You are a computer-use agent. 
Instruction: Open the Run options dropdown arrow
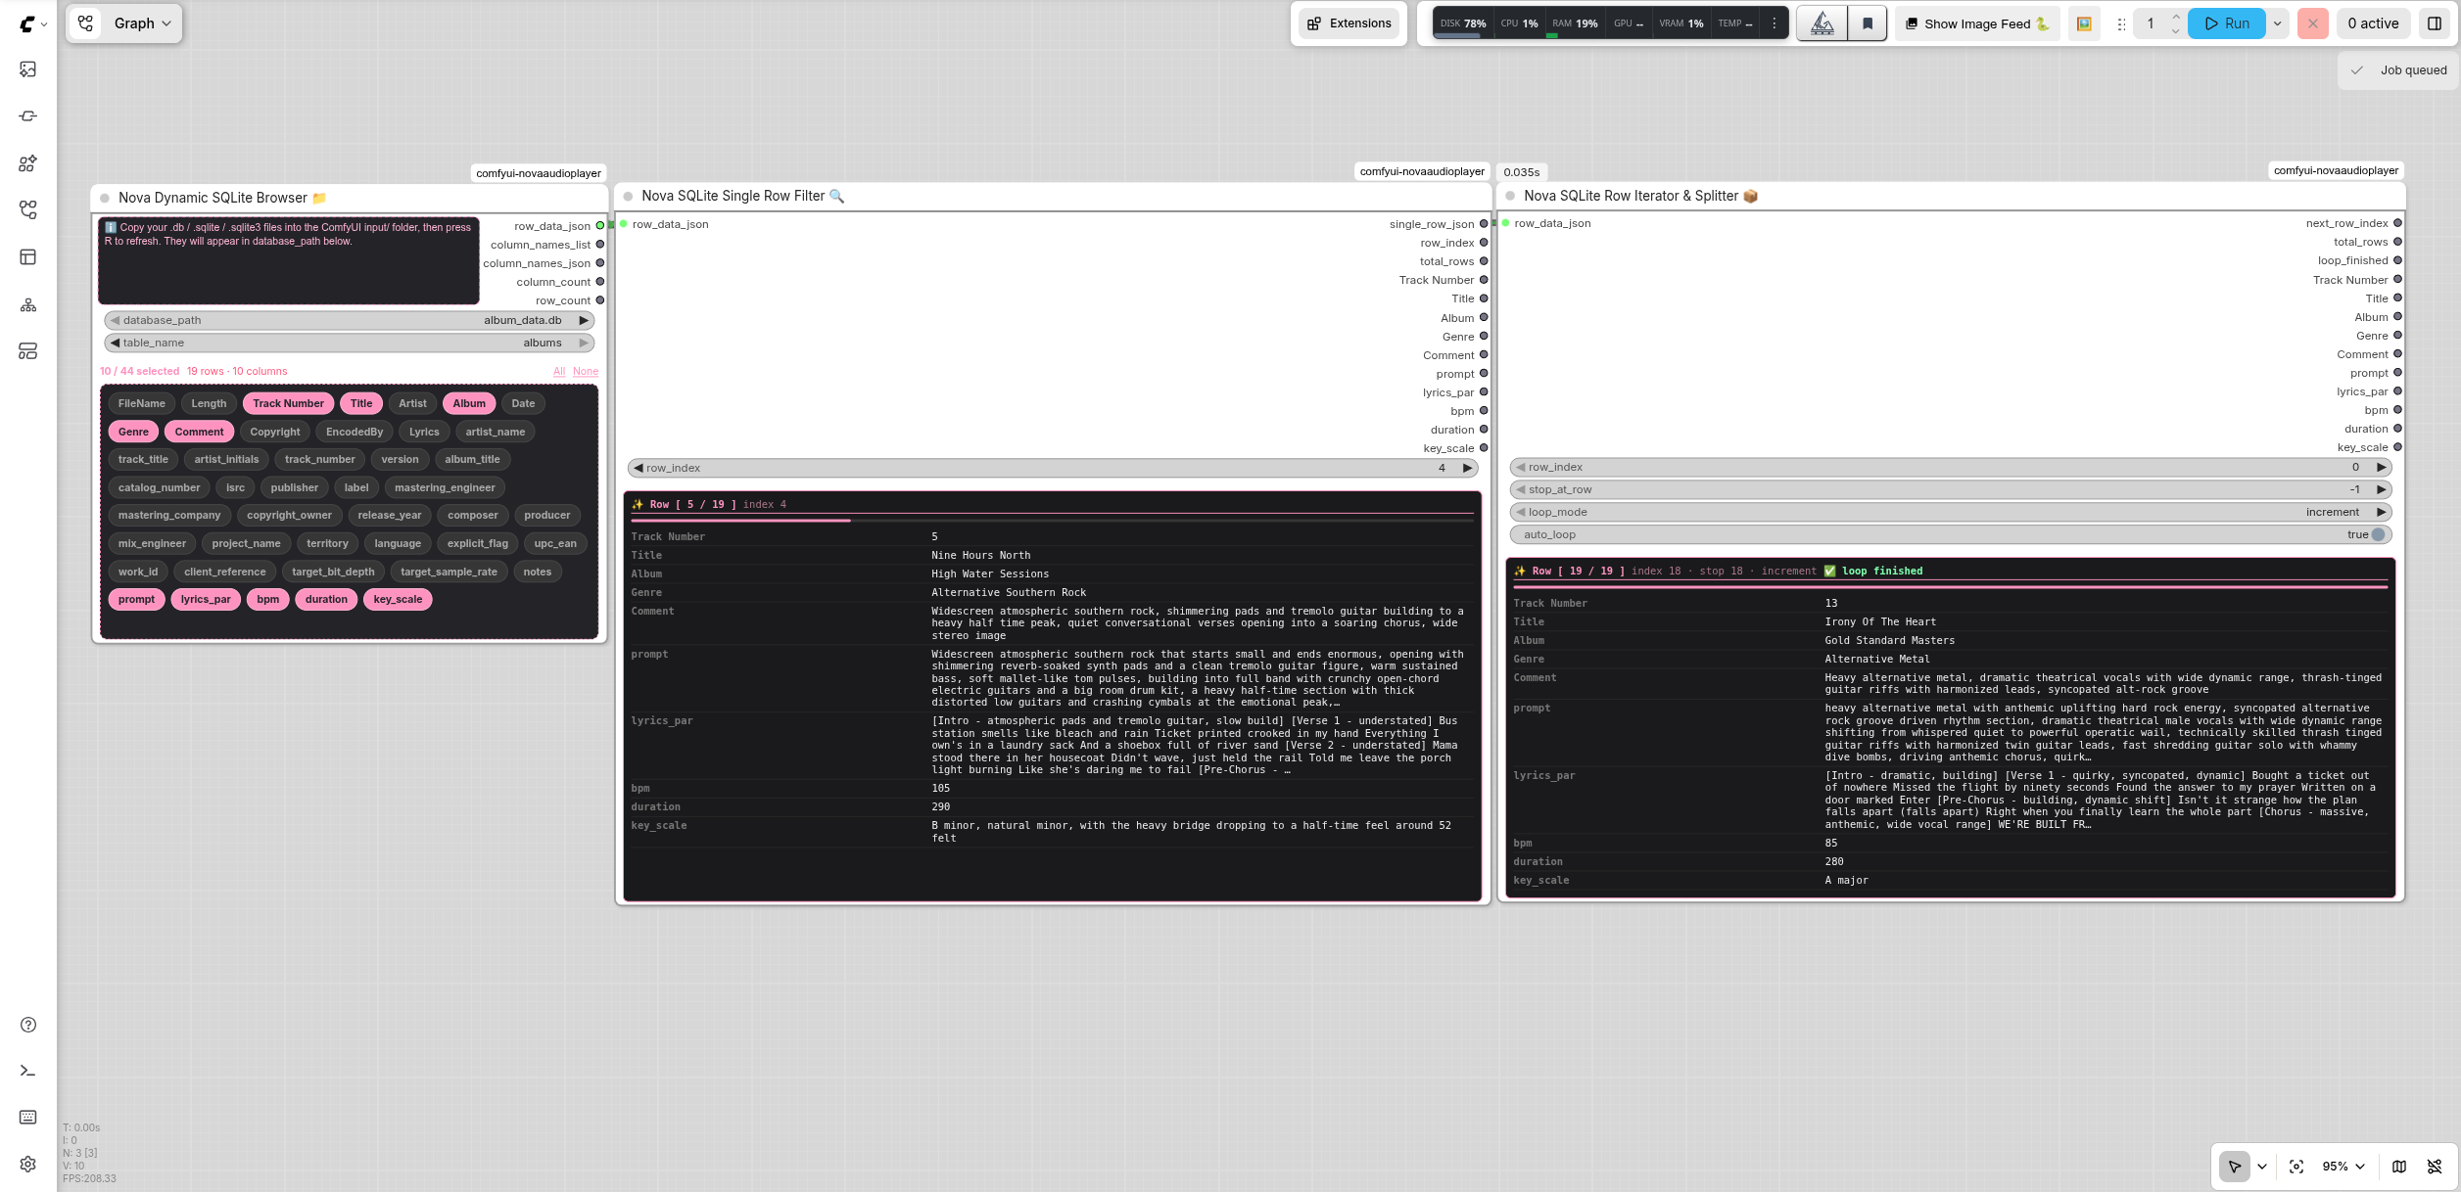[2278, 23]
